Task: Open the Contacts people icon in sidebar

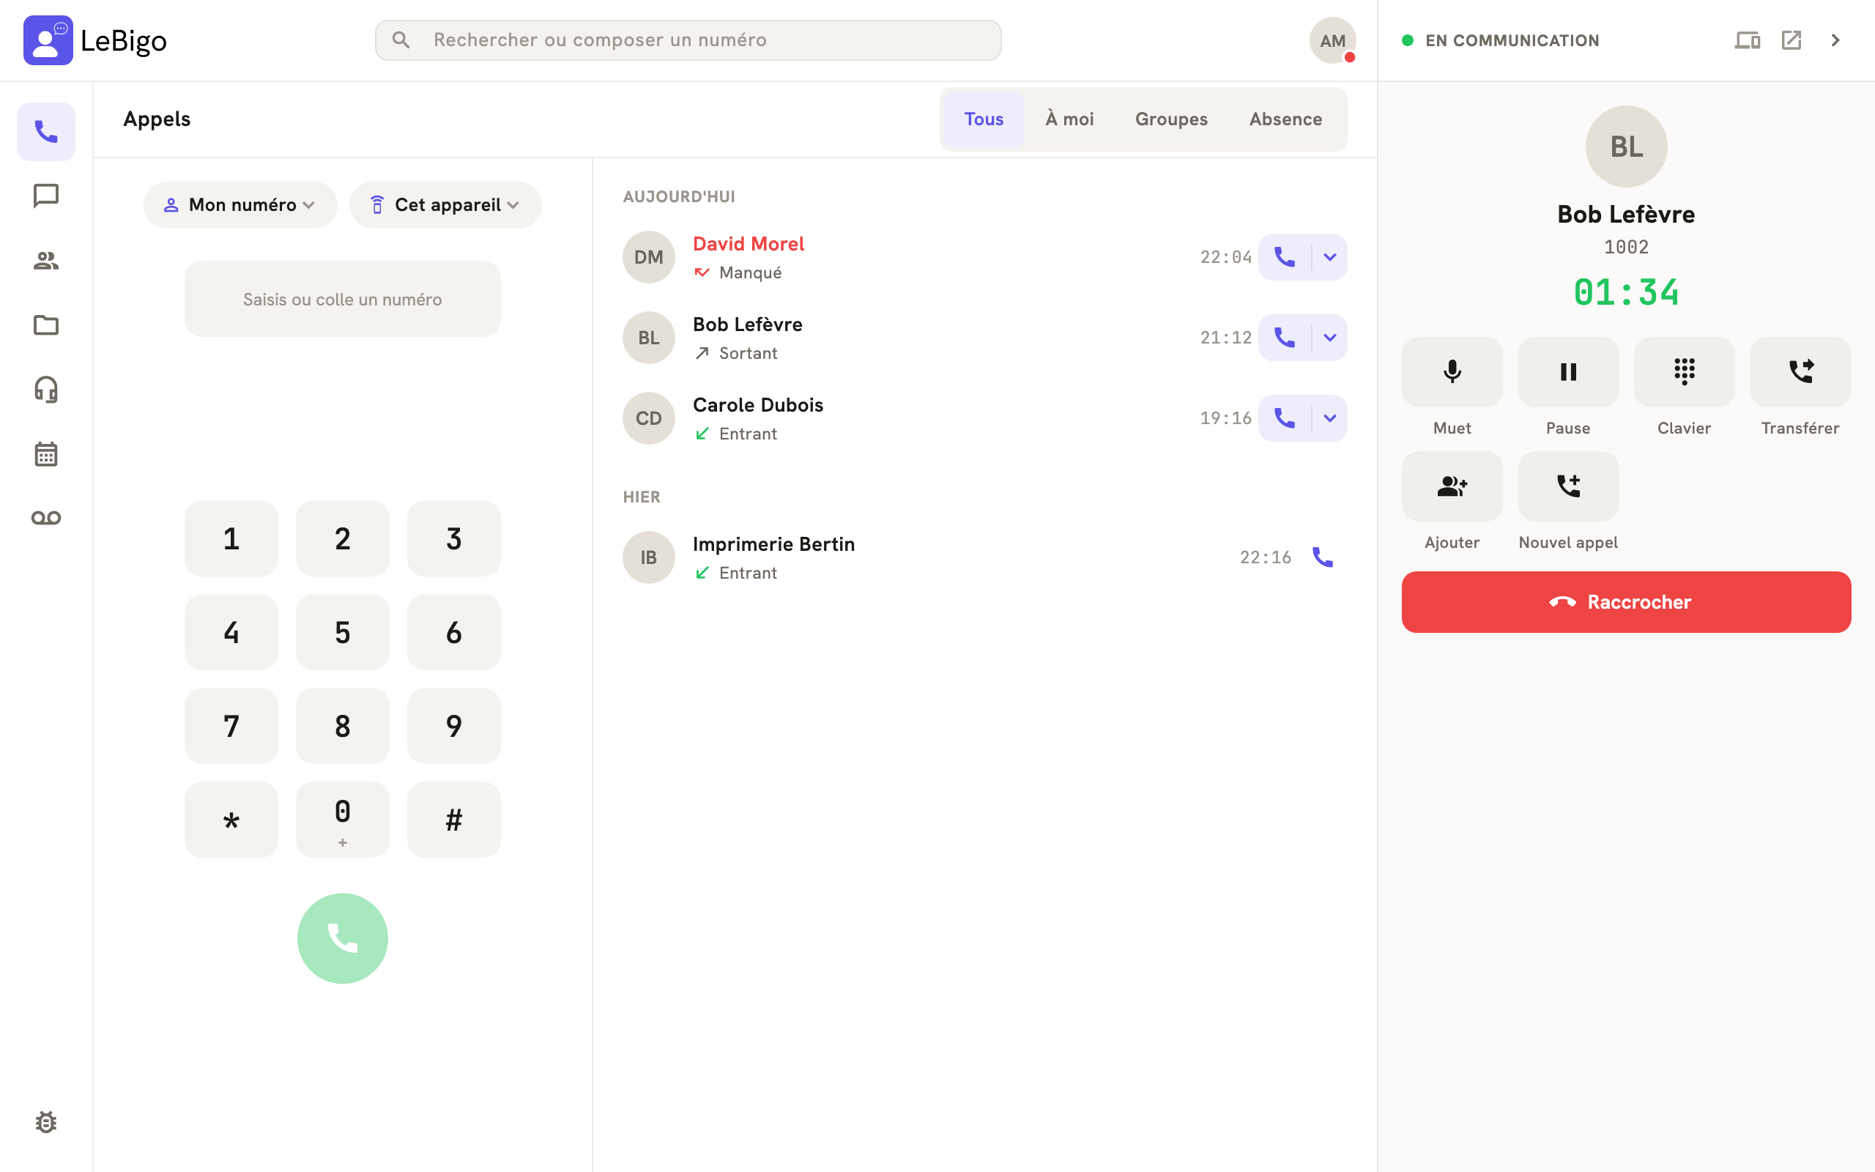Action: [x=45, y=261]
